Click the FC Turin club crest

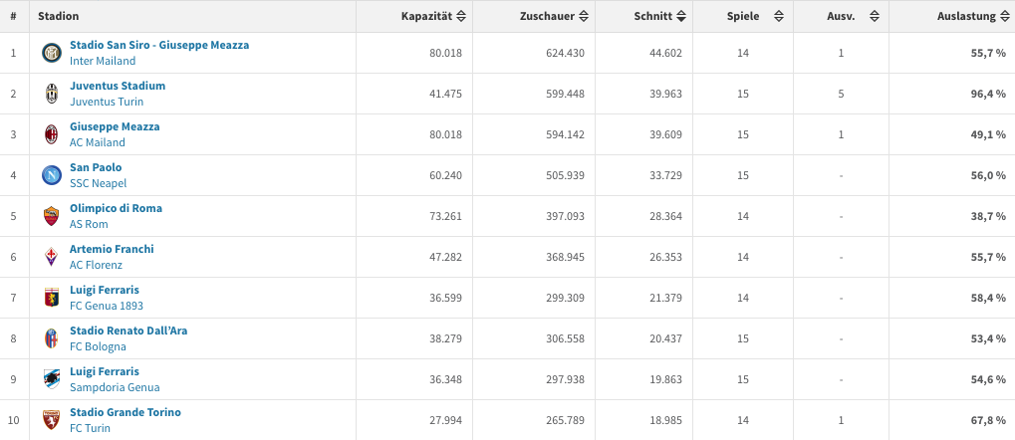(51, 420)
